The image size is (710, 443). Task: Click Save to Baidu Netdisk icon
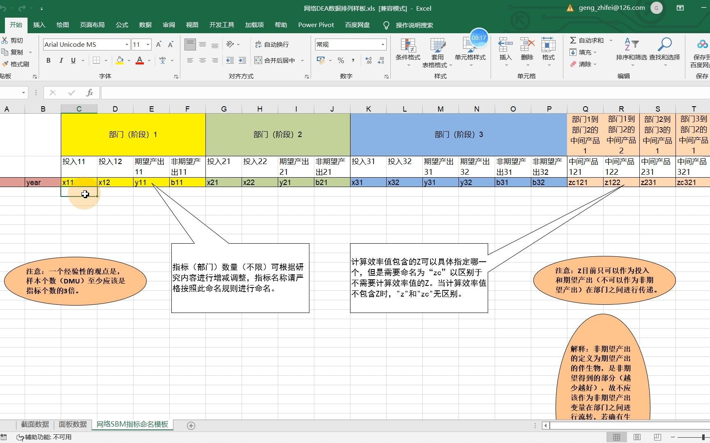[x=702, y=44]
